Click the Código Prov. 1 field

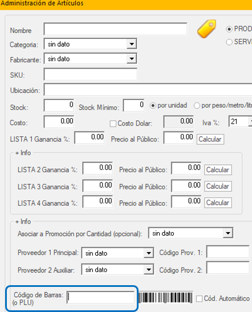(x=228, y=252)
